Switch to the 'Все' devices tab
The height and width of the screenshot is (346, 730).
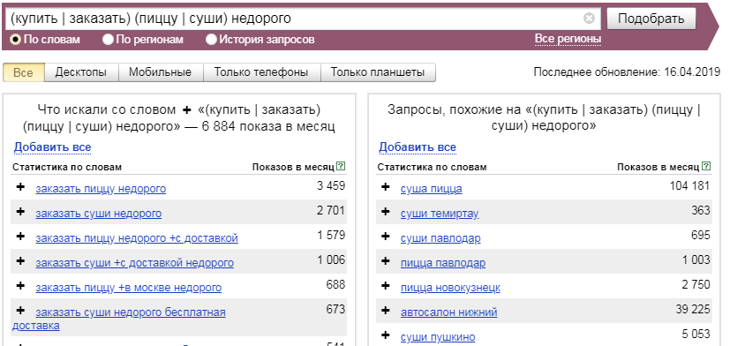point(23,72)
